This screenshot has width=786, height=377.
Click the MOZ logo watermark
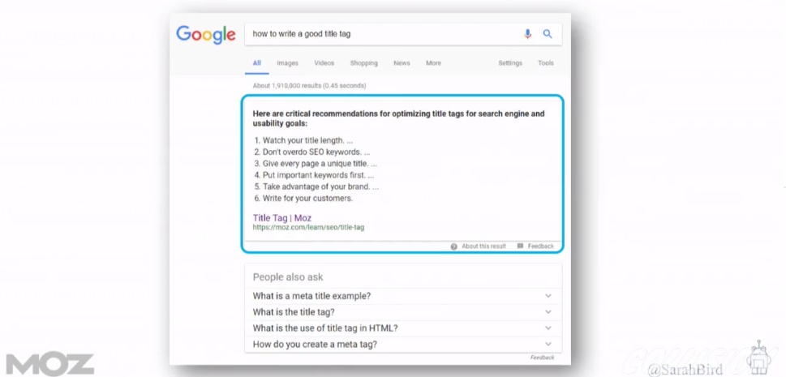click(49, 364)
